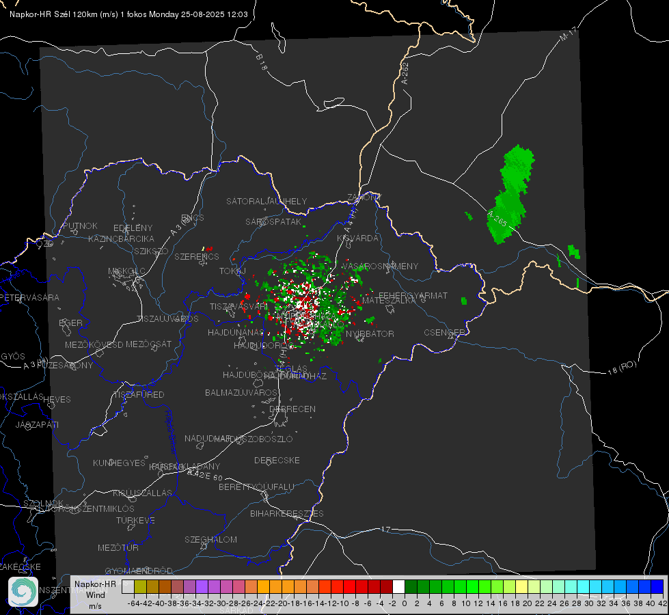Select the KAZINCBARCIKA label

click(121, 238)
